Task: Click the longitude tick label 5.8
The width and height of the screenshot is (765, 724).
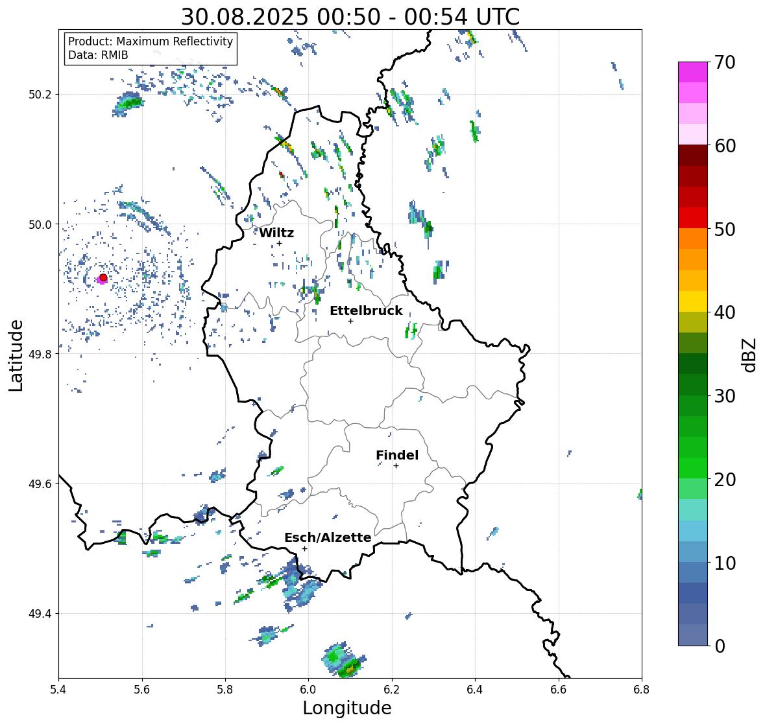Action: [225, 689]
